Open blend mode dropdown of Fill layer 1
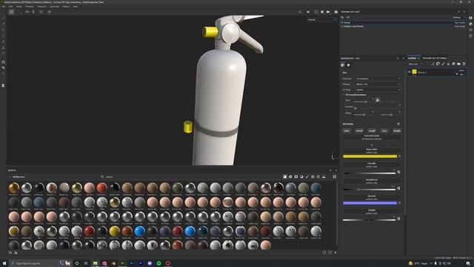The width and height of the screenshot is (474, 267). point(461,70)
